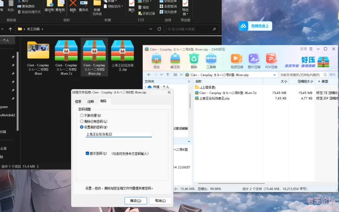Click 复制路径 in Explorer ribbon
This screenshot has width=339, height=212.
pos(26,6)
